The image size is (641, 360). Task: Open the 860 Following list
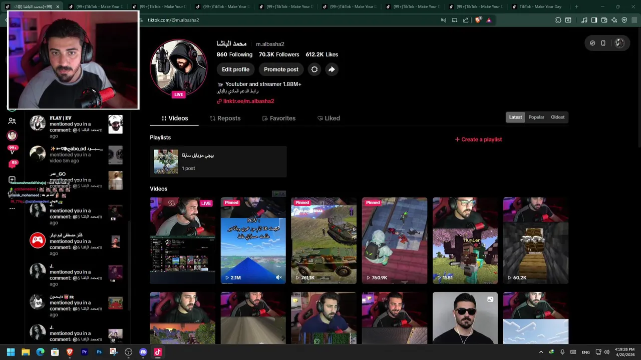click(x=234, y=54)
